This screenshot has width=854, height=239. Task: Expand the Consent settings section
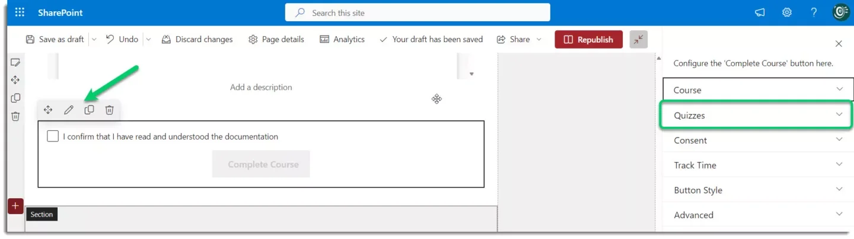click(x=758, y=140)
